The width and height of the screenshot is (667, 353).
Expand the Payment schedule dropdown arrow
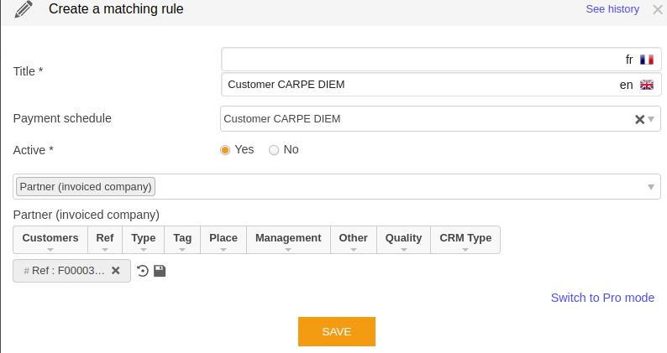pyautogui.click(x=651, y=119)
